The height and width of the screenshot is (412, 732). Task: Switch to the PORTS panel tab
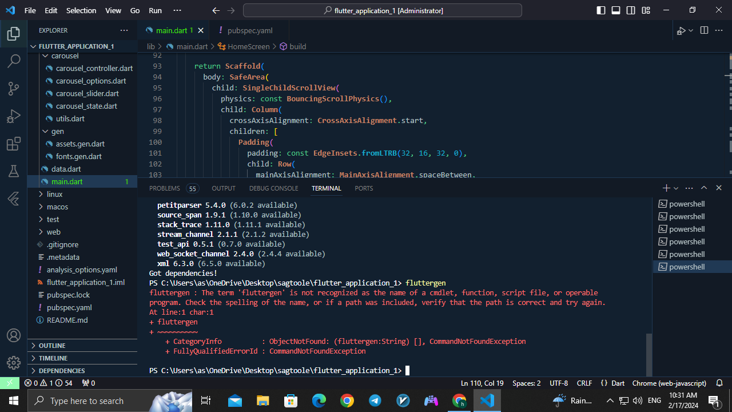tap(364, 188)
